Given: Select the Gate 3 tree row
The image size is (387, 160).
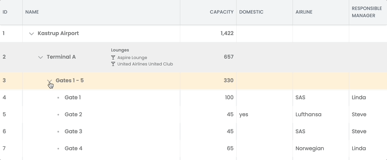Looking at the screenshot, I should pos(193,131).
